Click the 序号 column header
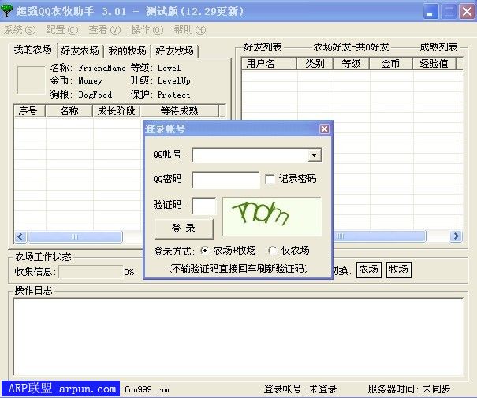This screenshot has height=398, width=477. 29,110
